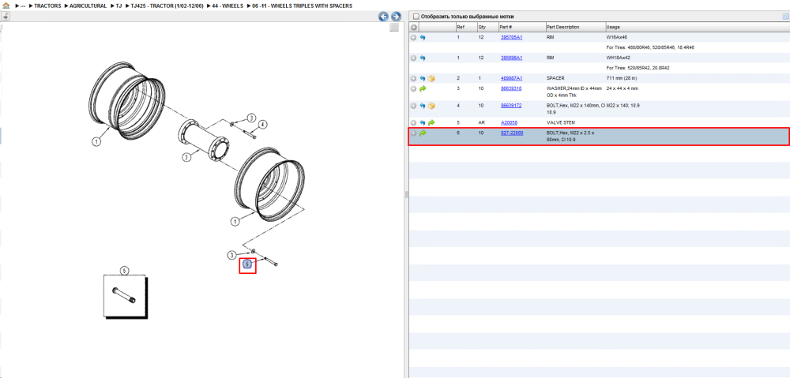
Task: Select the SPACER description text
Action: 555,78
